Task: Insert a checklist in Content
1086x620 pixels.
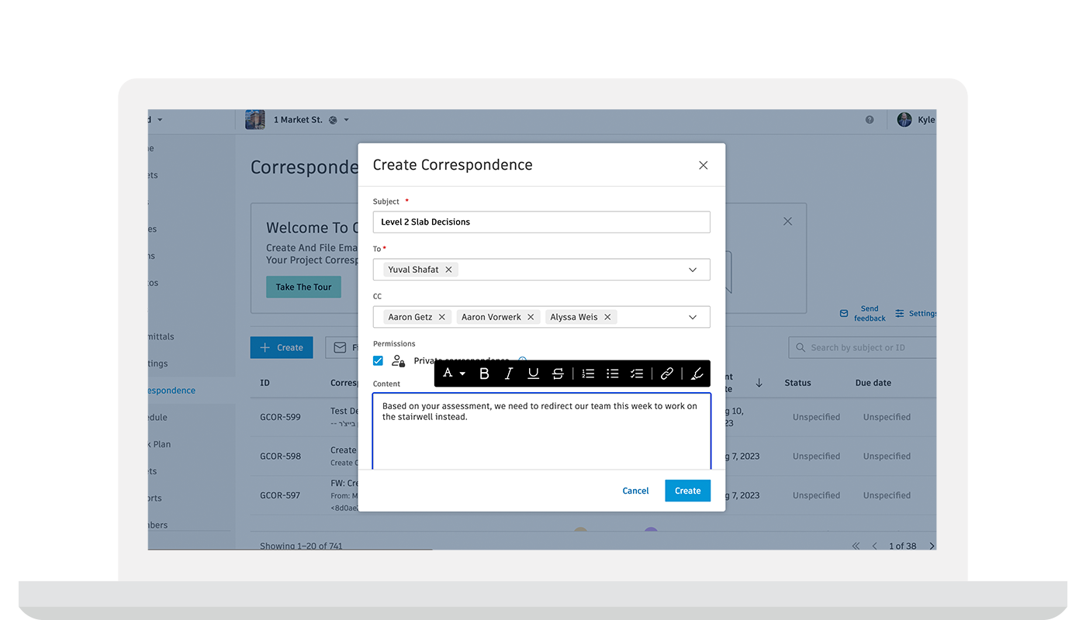Action: 637,374
